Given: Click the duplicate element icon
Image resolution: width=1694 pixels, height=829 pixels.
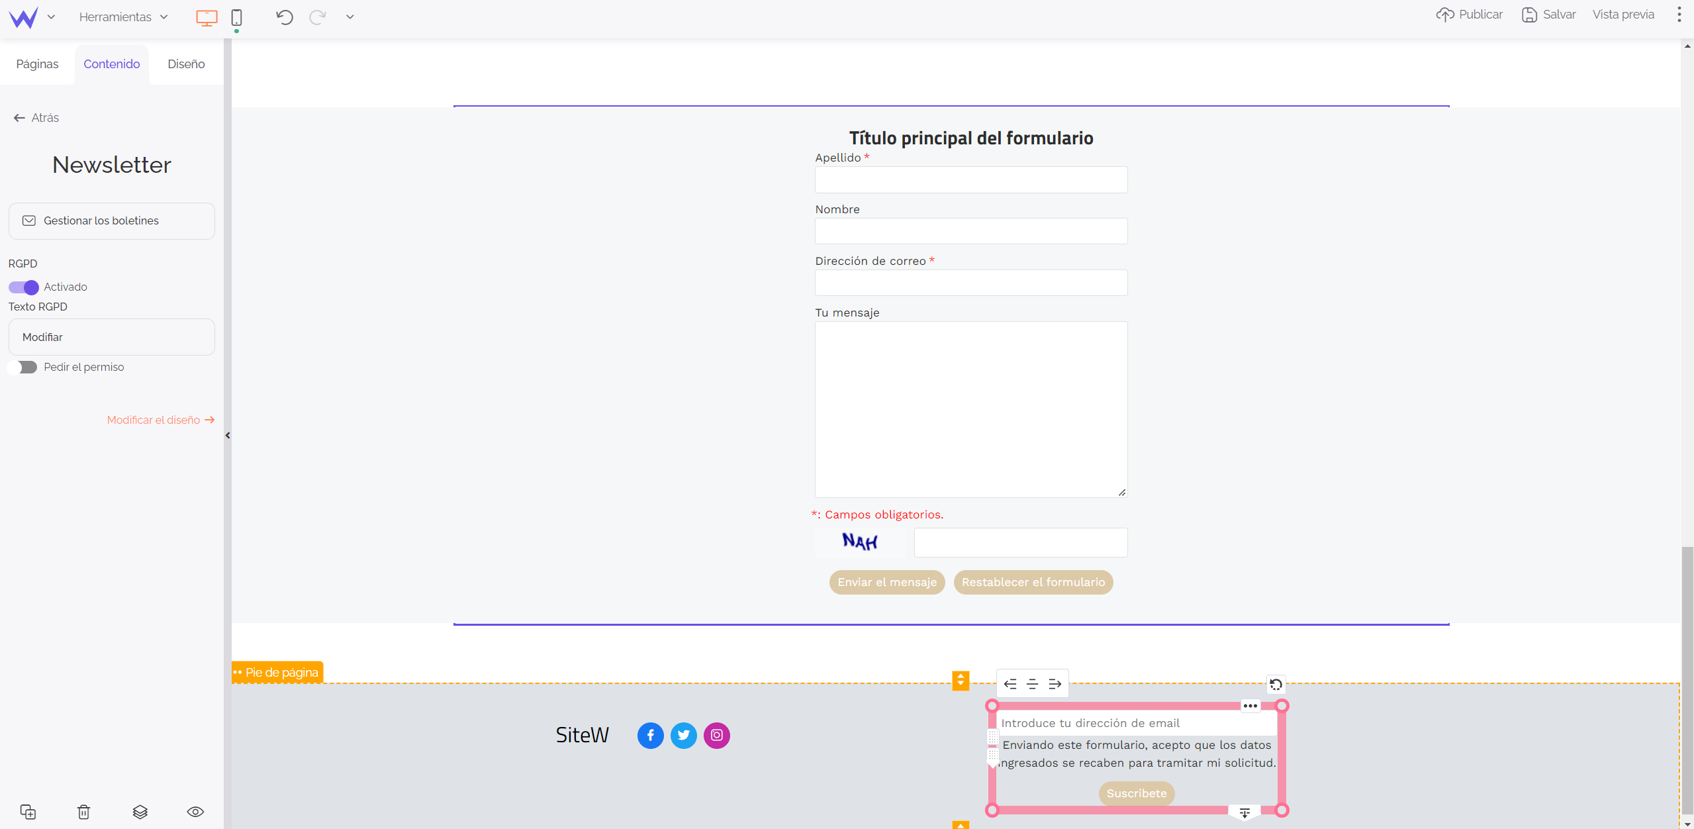Looking at the screenshot, I should coord(28,812).
